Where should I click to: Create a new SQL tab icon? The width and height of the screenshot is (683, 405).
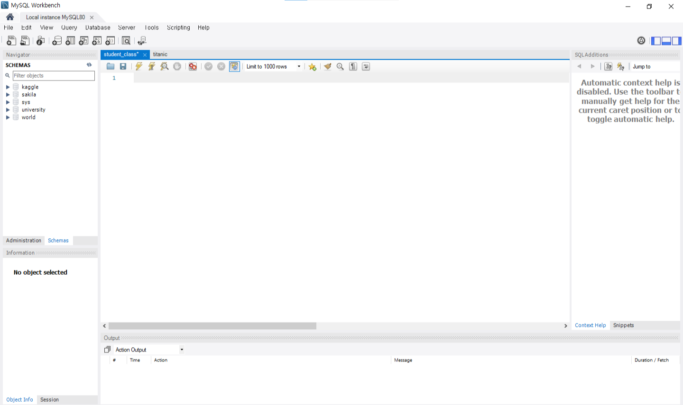coord(11,41)
